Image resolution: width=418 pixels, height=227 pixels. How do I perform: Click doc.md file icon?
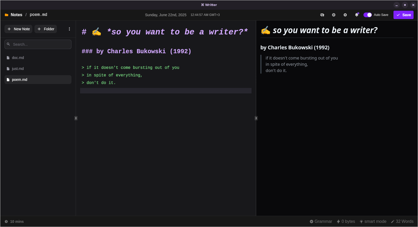coord(8,58)
